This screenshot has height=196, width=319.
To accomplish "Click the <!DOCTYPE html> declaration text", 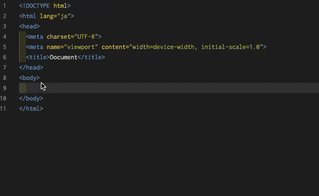I will 45,6.
